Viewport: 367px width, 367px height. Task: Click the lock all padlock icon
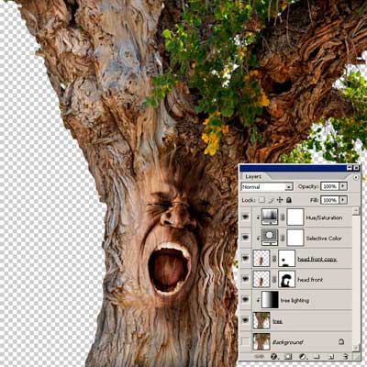point(289,200)
